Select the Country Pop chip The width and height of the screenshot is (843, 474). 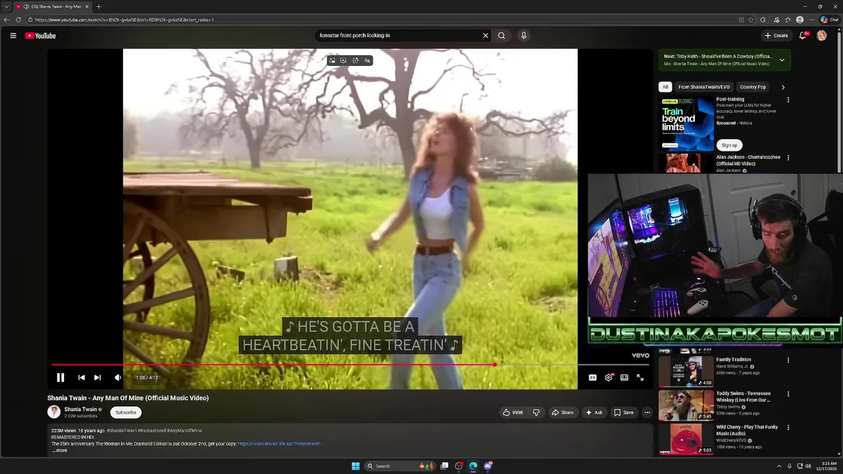click(753, 87)
